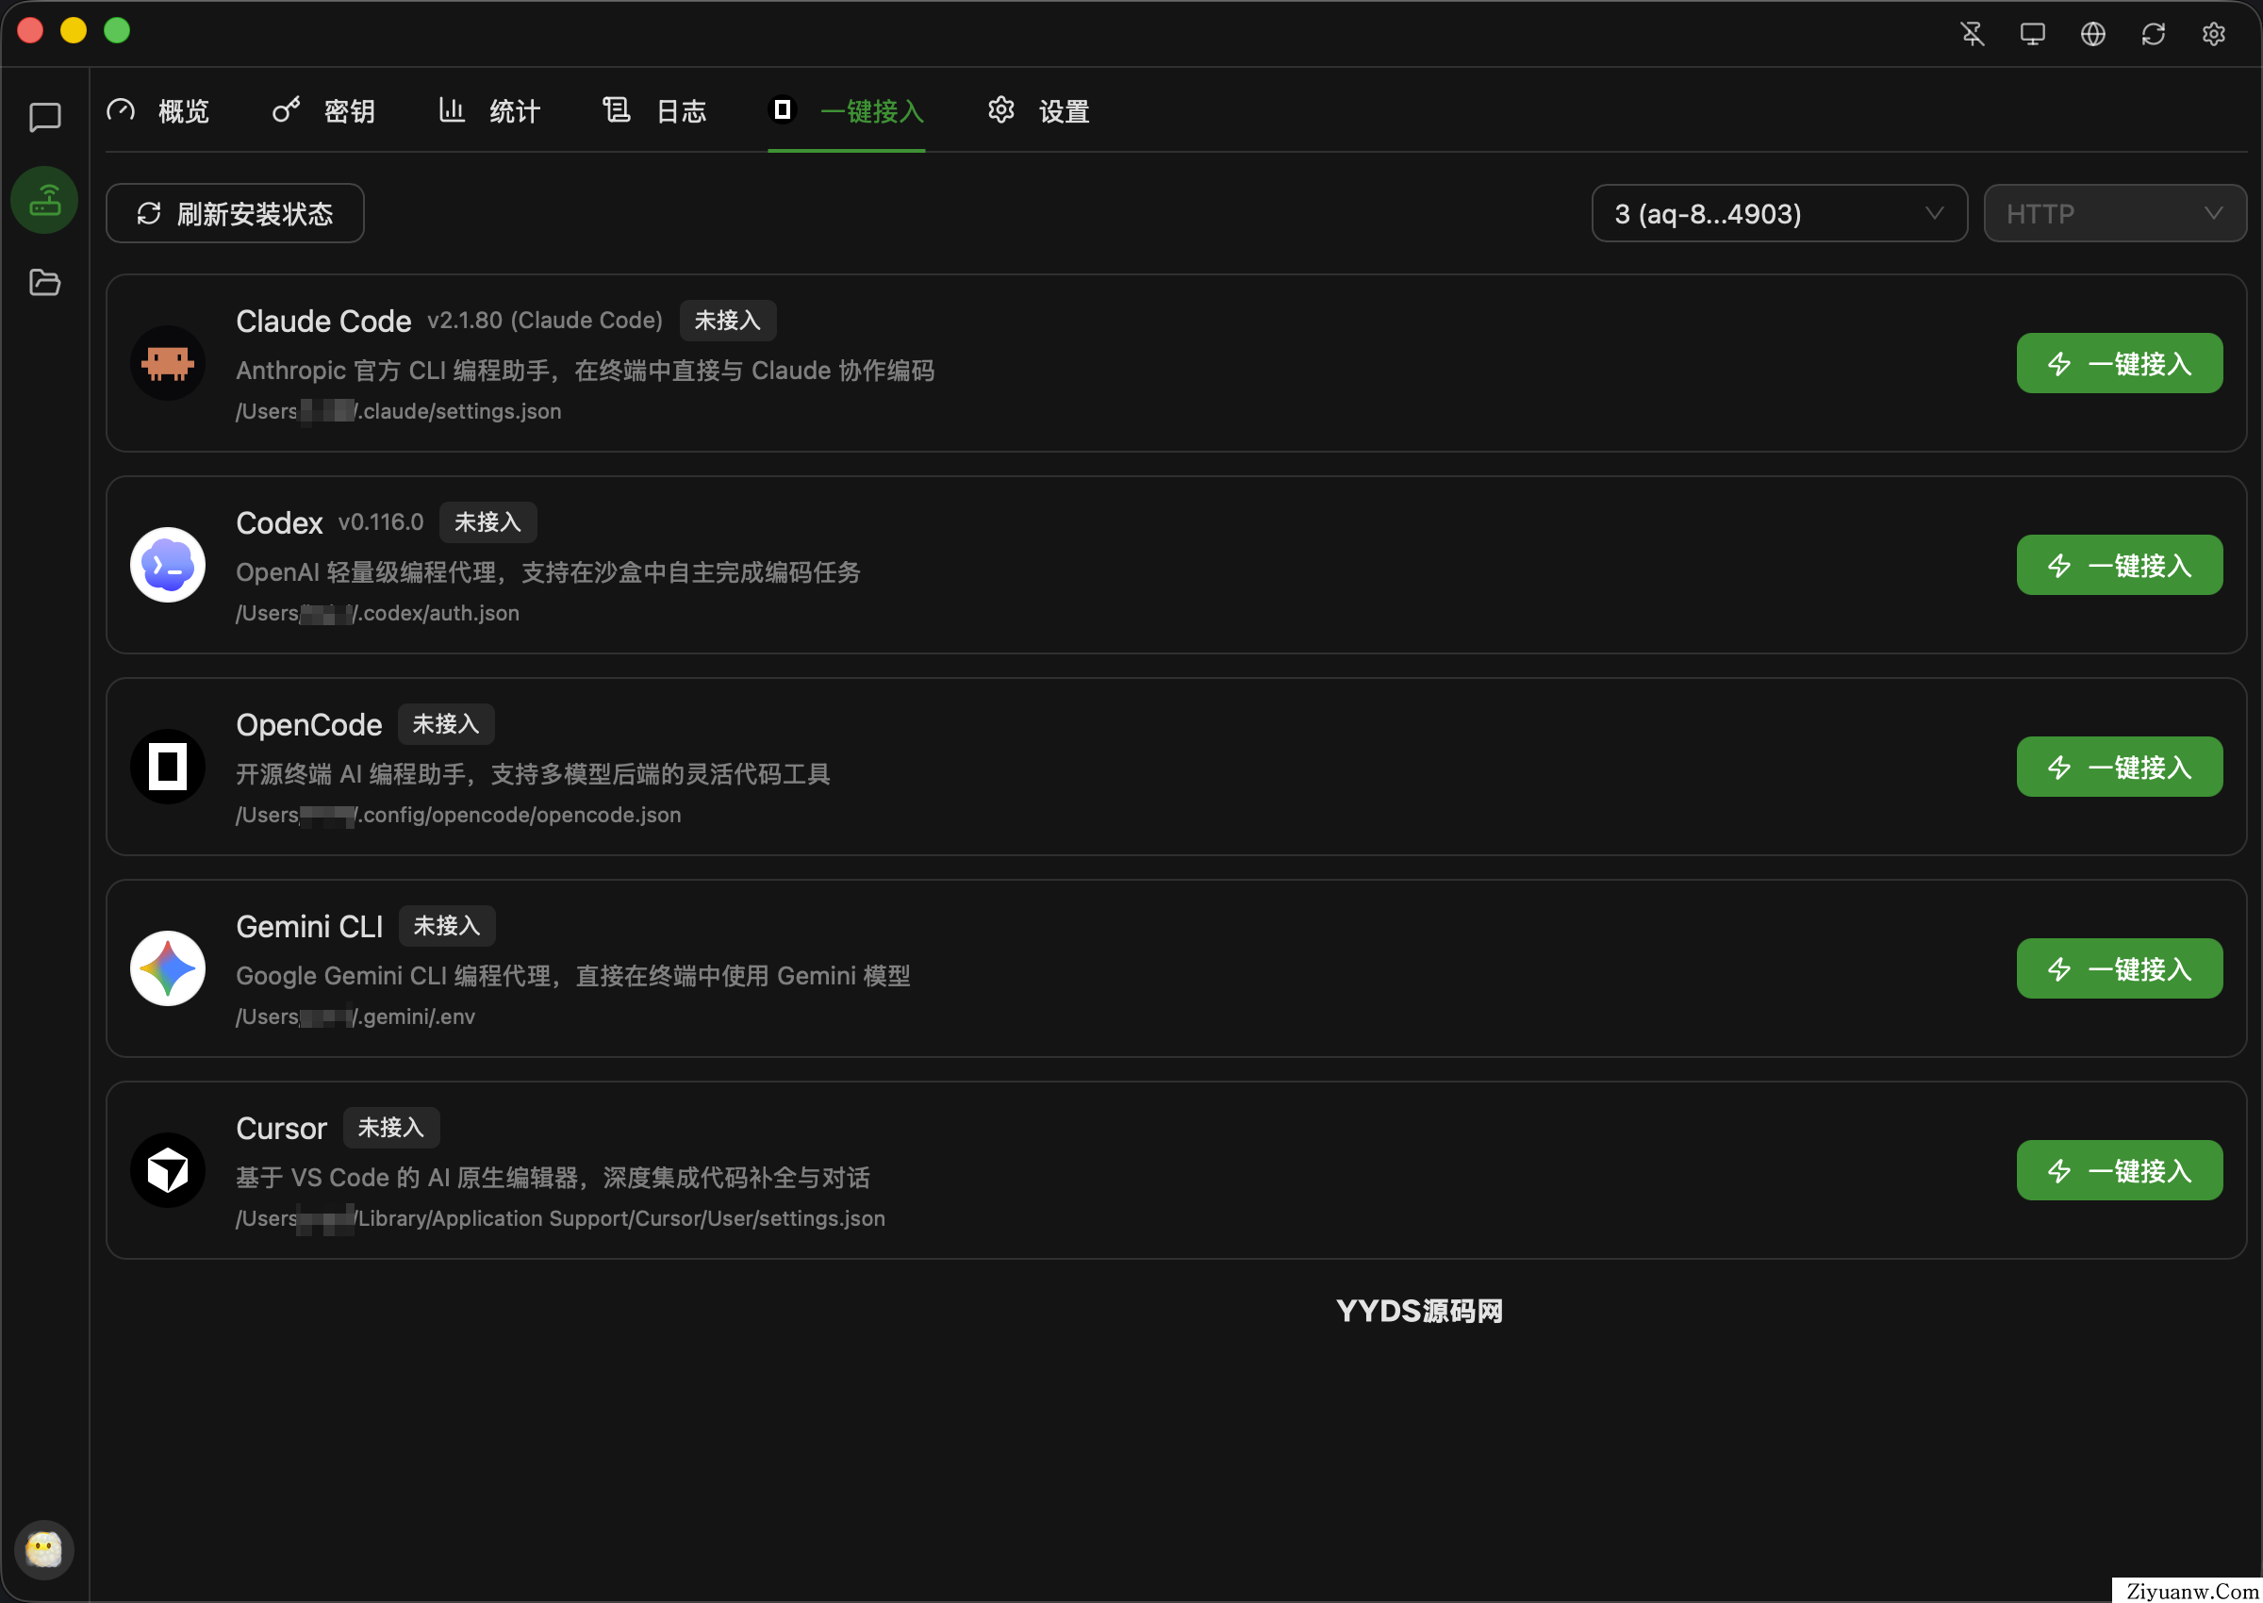Screen dimensions: 2263x1603
Task: Click the OpenCode title text
Action: click(x=309, y=724)
